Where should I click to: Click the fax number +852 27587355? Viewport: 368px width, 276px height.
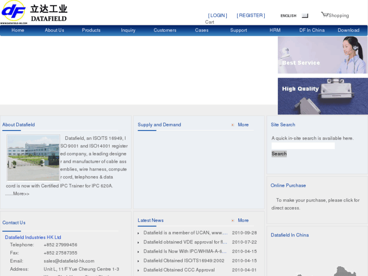60,253
